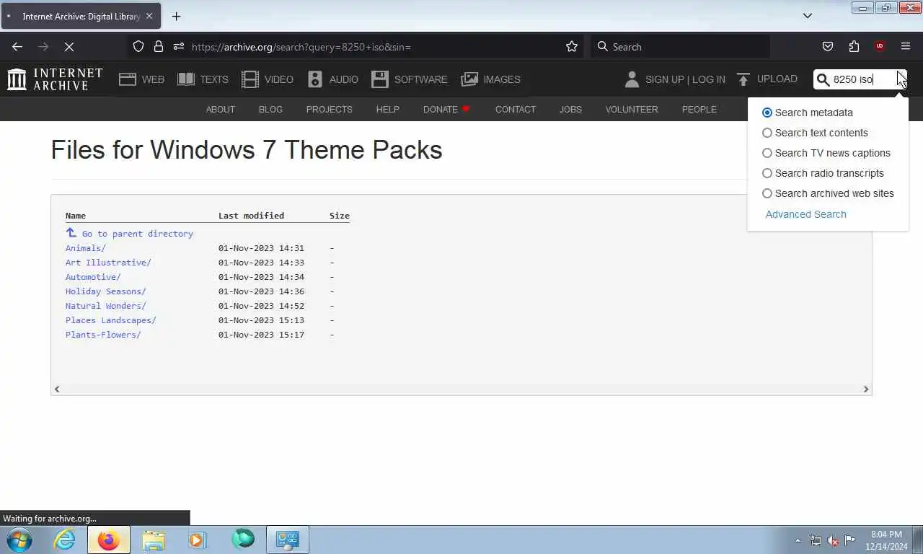
Task: Open the Contact menu item
Action: (x=515, y=110)
